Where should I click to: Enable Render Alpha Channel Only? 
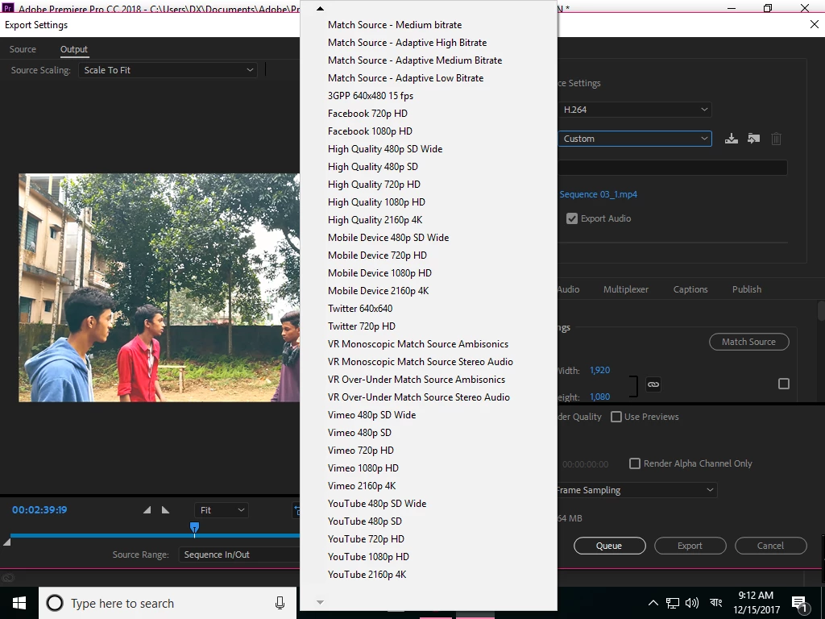635,463
